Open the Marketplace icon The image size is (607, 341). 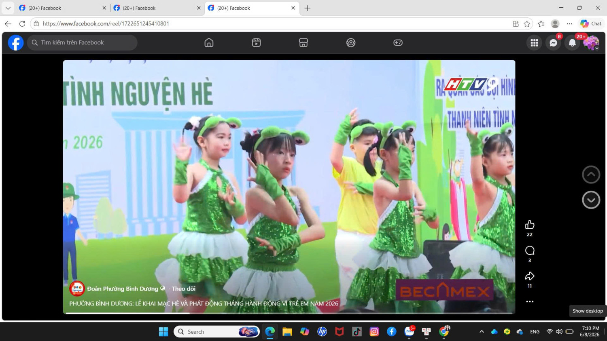[x=303, y=42]
